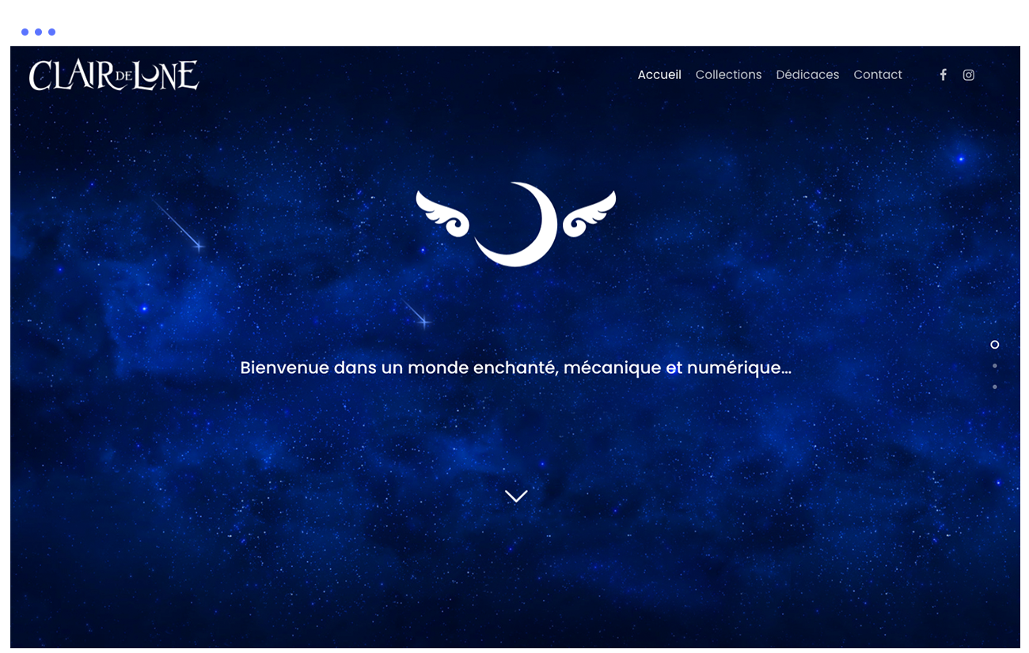Open the Instagram profile icon
The height and width of the screenshot is (653, 1029).
(968, 75)
